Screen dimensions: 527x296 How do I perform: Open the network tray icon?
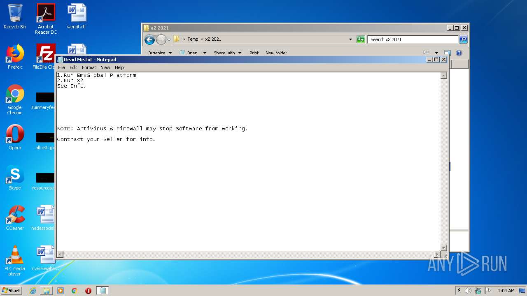point(478,291)
